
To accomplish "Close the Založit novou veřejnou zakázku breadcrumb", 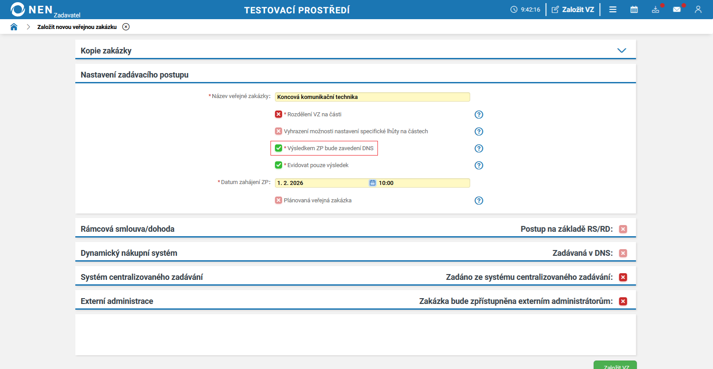I will click(126, 27).
